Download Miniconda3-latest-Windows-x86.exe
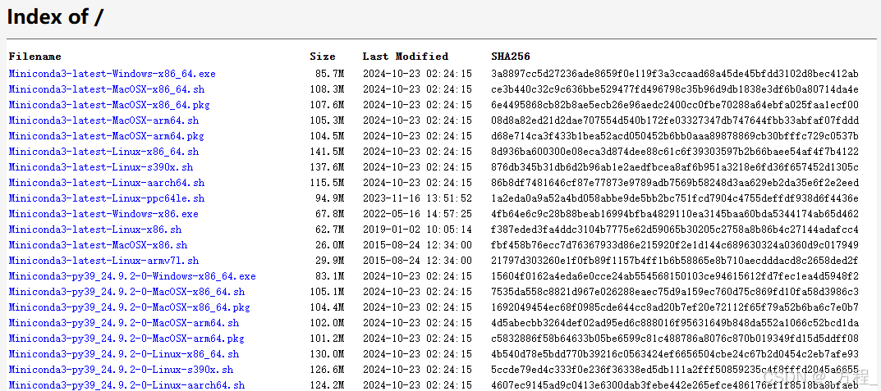 (103, 214)
